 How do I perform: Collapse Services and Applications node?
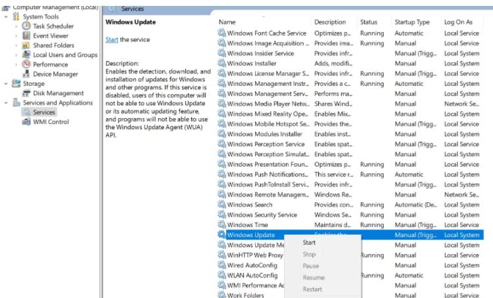pos(6,102)
